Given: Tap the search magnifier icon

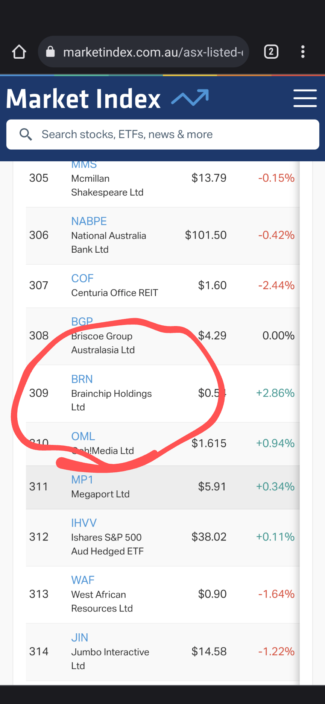Looking at the screenshot, I should tap(26, 134).
